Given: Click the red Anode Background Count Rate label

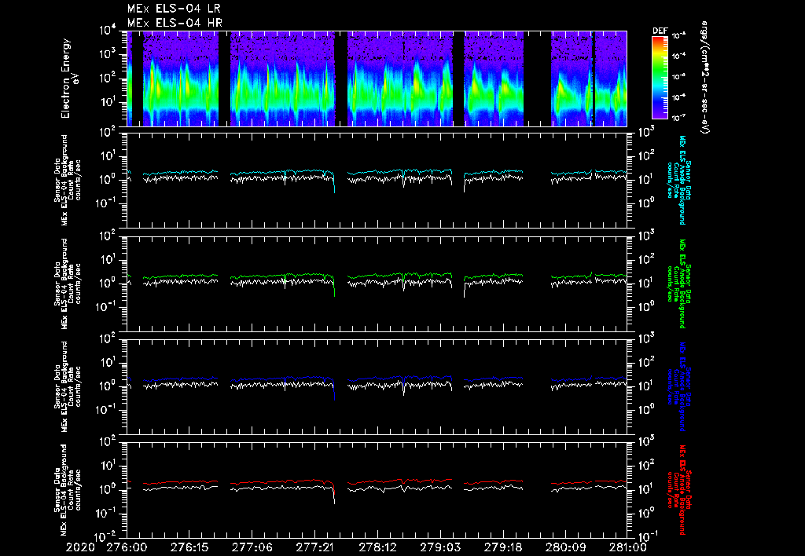Looking at the screenshot, I should 679,490.
